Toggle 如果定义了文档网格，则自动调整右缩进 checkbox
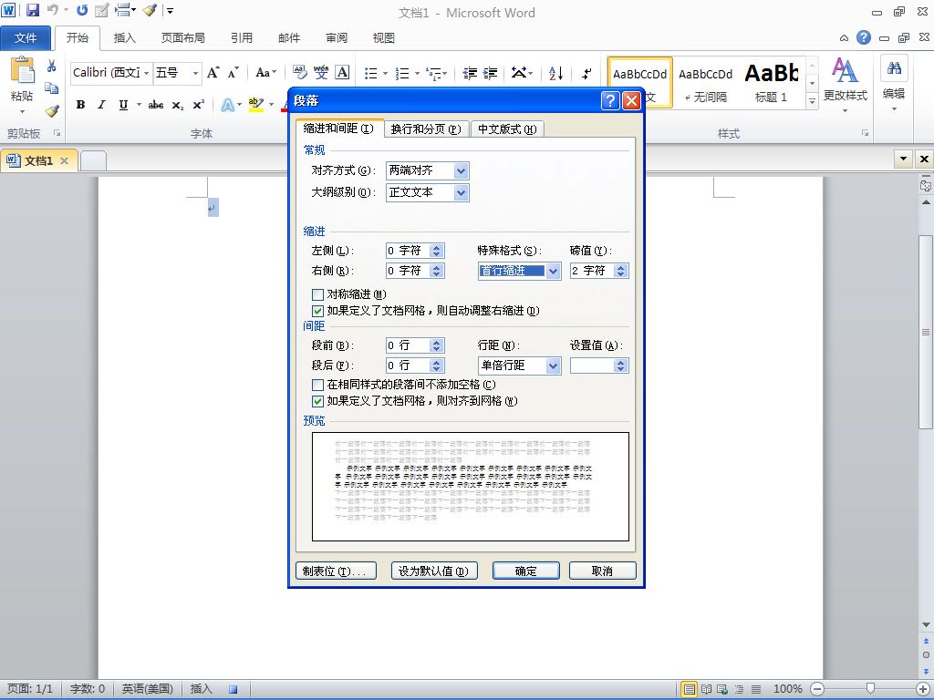 point(318,311)
